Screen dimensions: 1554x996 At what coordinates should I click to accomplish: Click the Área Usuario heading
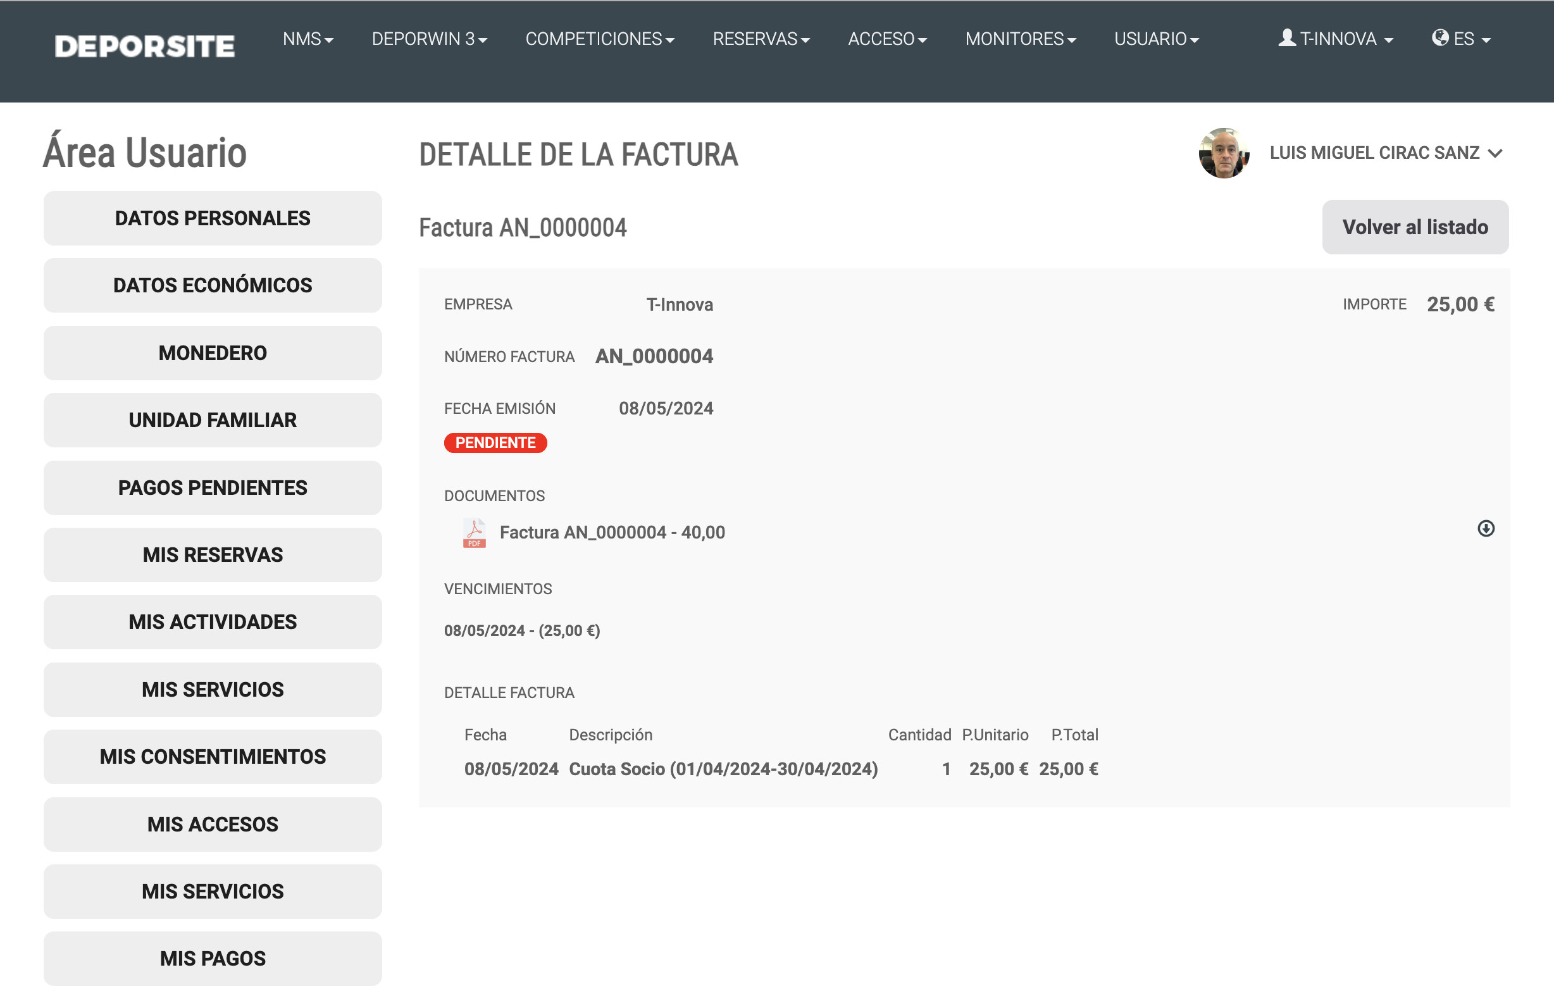point(145,153)
